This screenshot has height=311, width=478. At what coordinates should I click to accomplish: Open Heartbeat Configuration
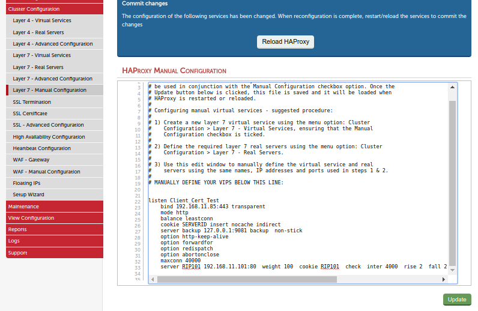tap(55, 148)
